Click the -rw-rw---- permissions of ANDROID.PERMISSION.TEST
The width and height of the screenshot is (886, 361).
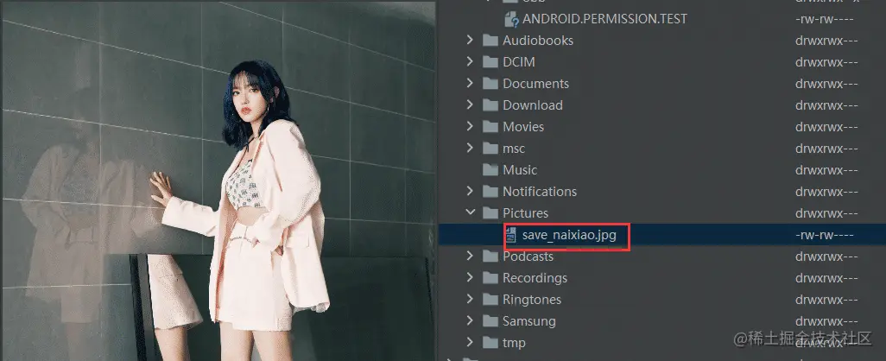coord(825,19)
